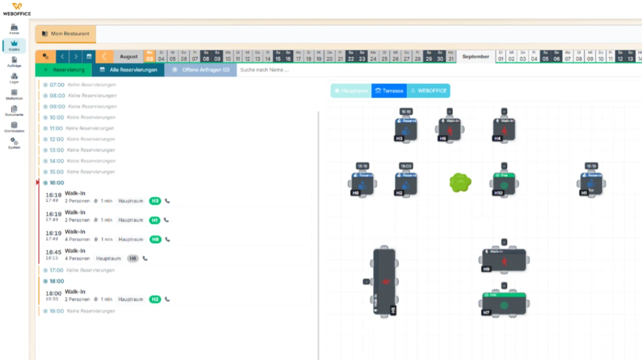
Task: Click phone icon in H3 reservation row
Action: (x=167, y=201)
